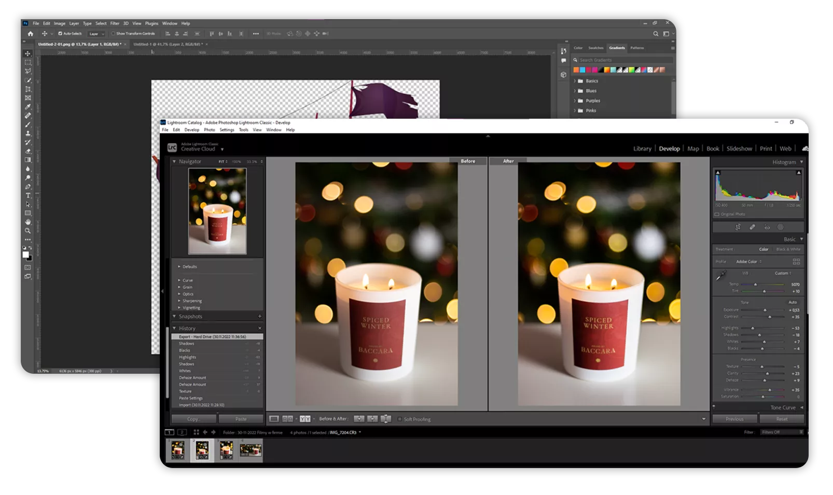Open Photoshop Filter menu

click(x=115, y=23)
